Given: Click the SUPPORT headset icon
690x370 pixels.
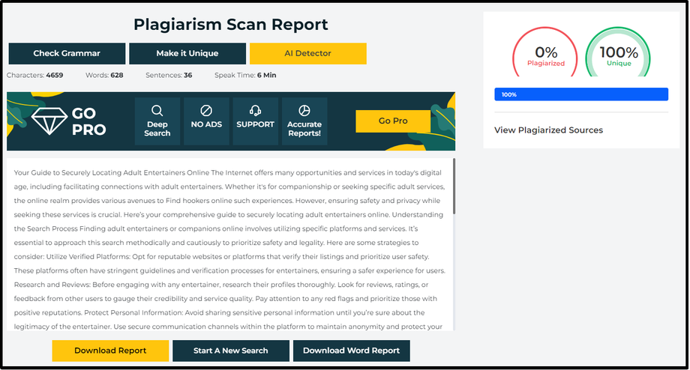Looking at the screenshot, I should point(255,110).
